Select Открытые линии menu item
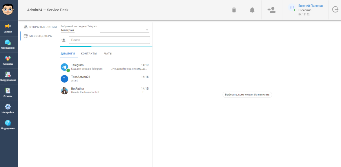 pos(40,27)
